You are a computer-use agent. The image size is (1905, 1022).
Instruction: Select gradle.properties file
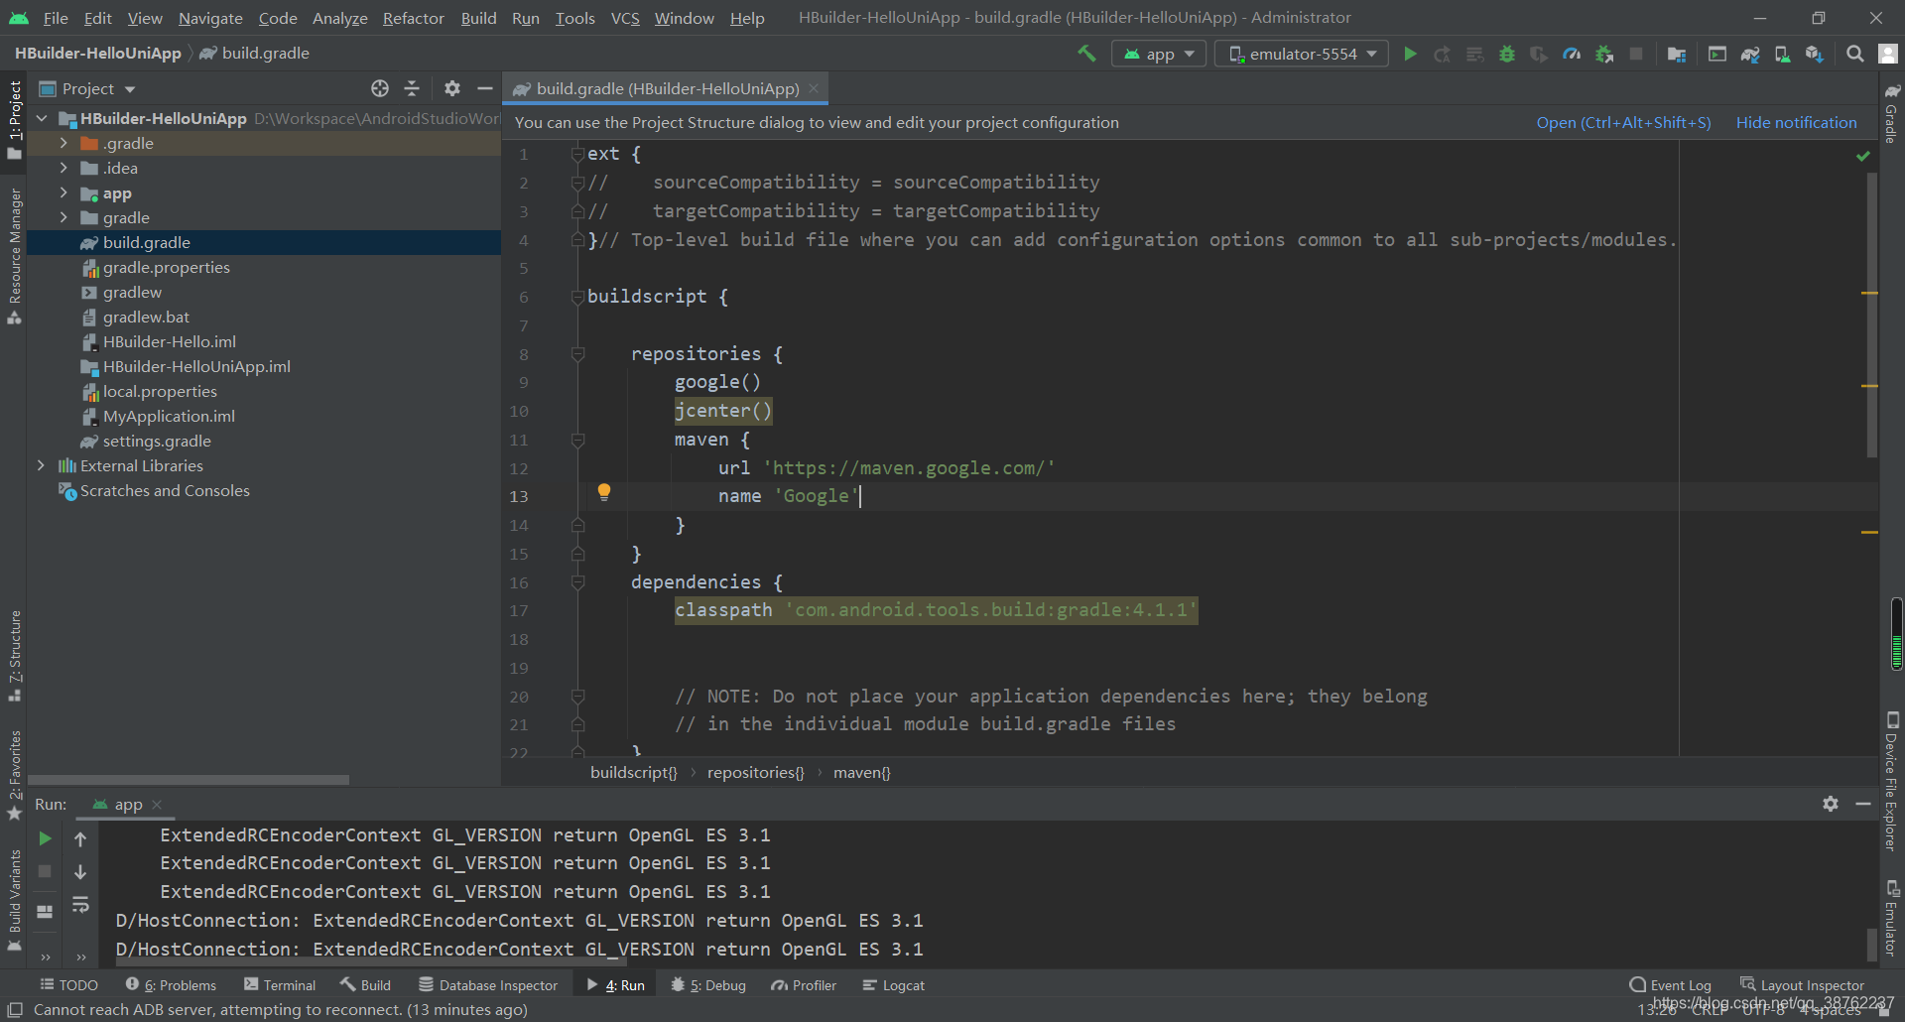coord(166,267)
